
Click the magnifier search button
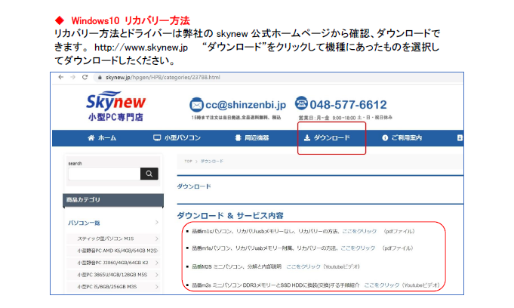149,174
